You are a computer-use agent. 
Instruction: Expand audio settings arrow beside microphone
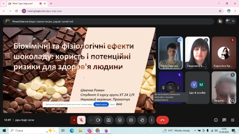coord(74,120)
